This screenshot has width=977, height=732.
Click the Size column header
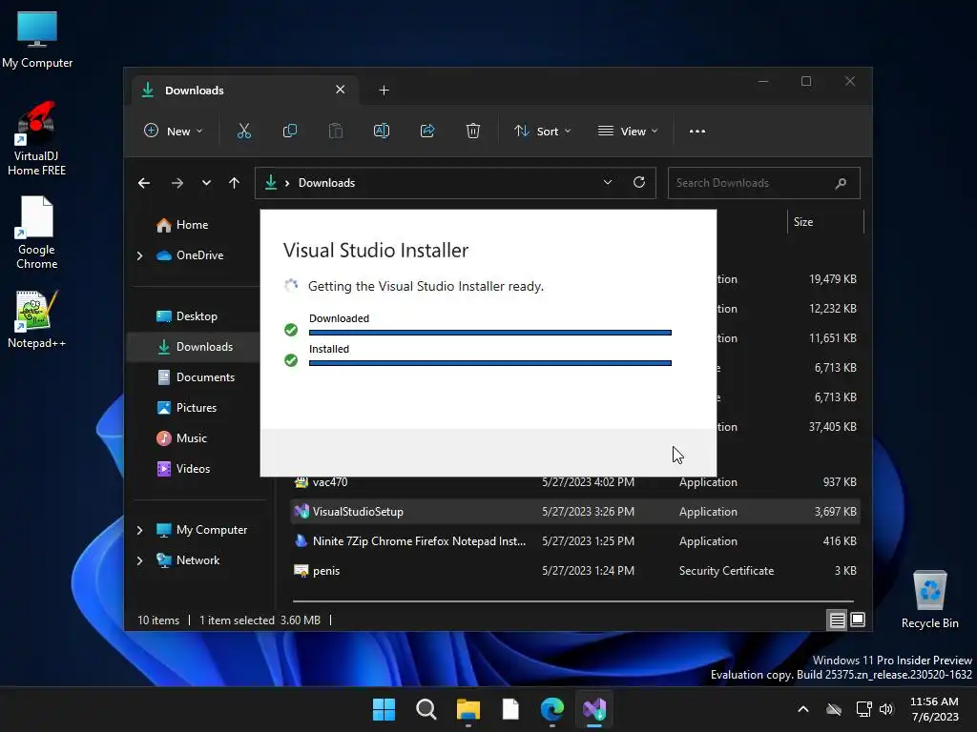coord(825,222)
